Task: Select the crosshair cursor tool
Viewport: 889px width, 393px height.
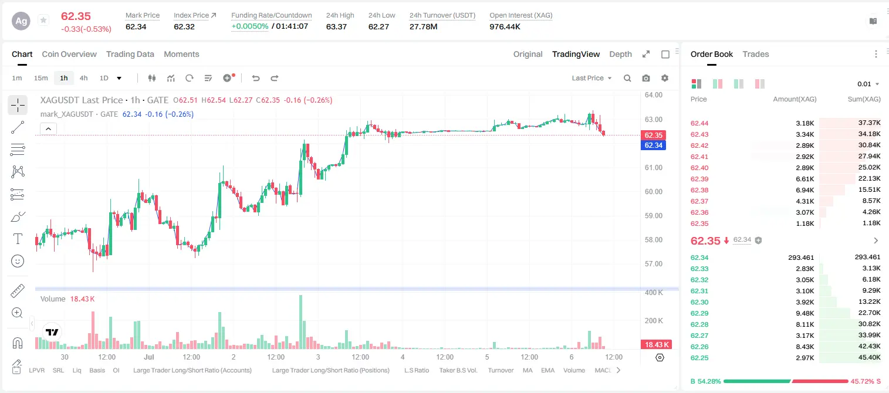Action: (x=18, y=106)
